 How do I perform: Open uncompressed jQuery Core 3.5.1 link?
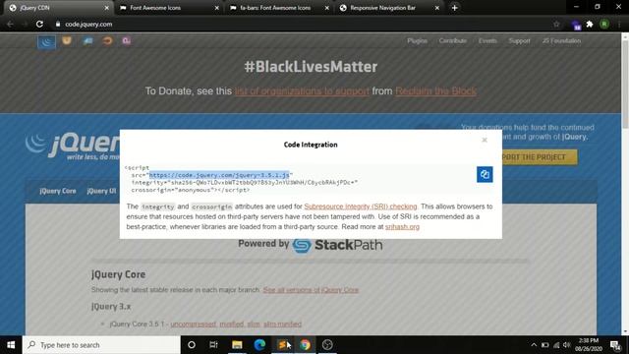pyautogui.click(x=193, y=324)
